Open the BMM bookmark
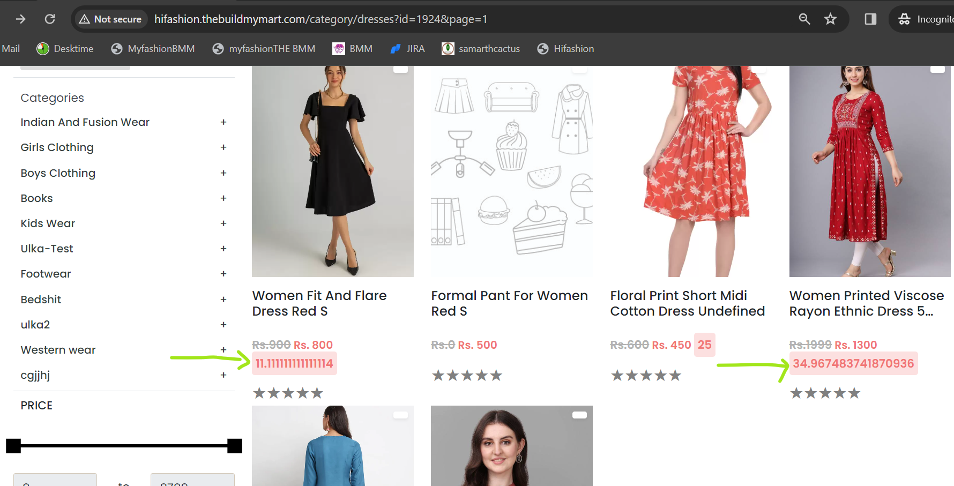 point(352,49)
